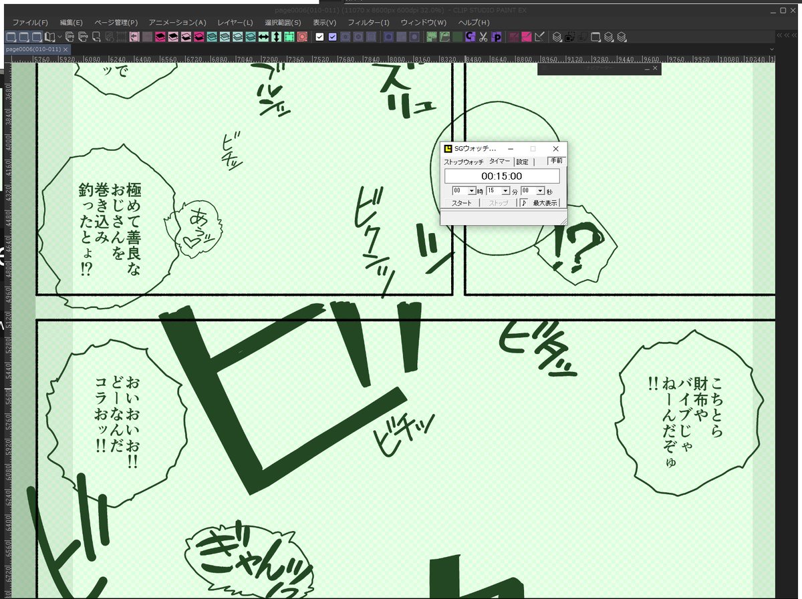802x599 pixels.
Task: Click the book-shaped page management icon
Action: coord(50,38)
